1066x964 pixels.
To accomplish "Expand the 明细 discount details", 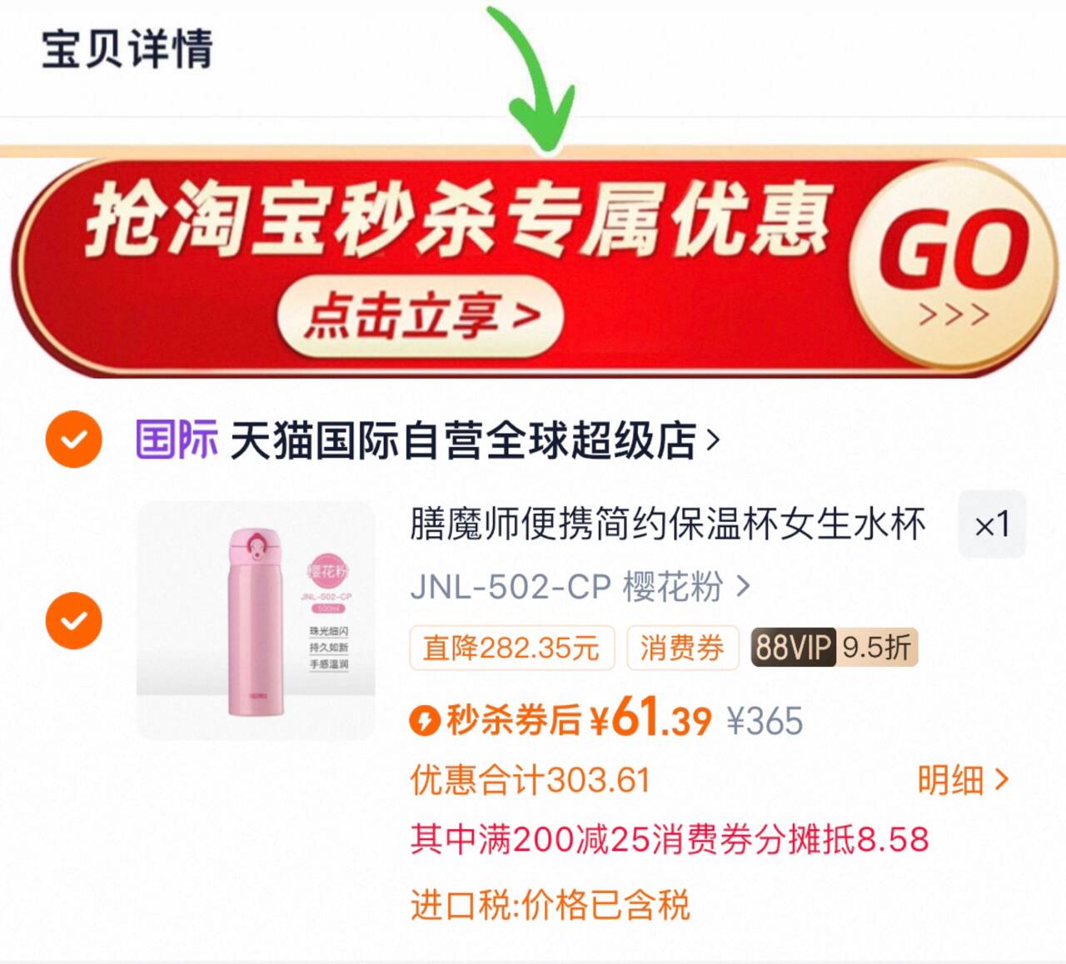I will click(963, 780).
